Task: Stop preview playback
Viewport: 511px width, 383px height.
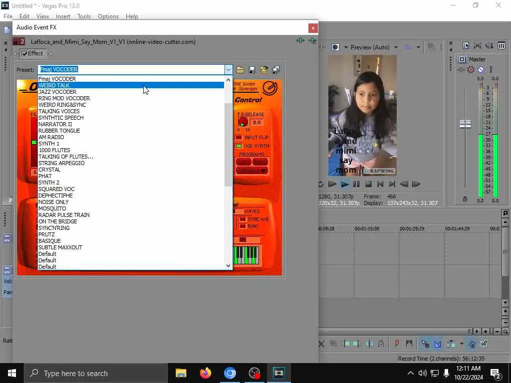Action: [x=369, y=184]
